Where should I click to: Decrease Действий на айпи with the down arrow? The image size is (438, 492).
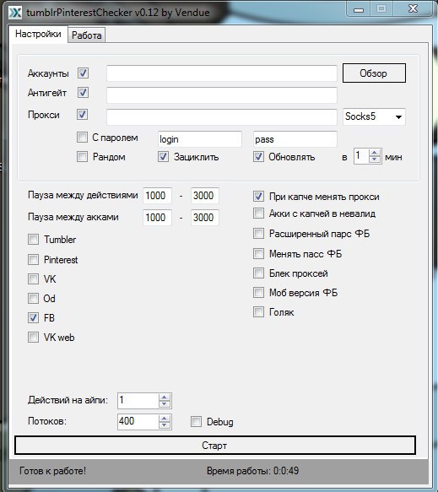click(x=164, y=404)
